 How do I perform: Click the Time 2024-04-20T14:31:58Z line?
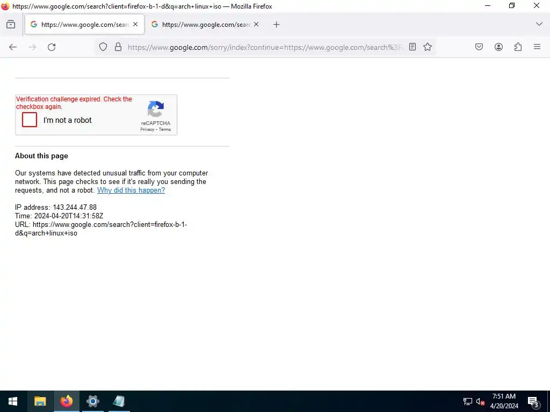pyautogui.click(x=59, y=216)
